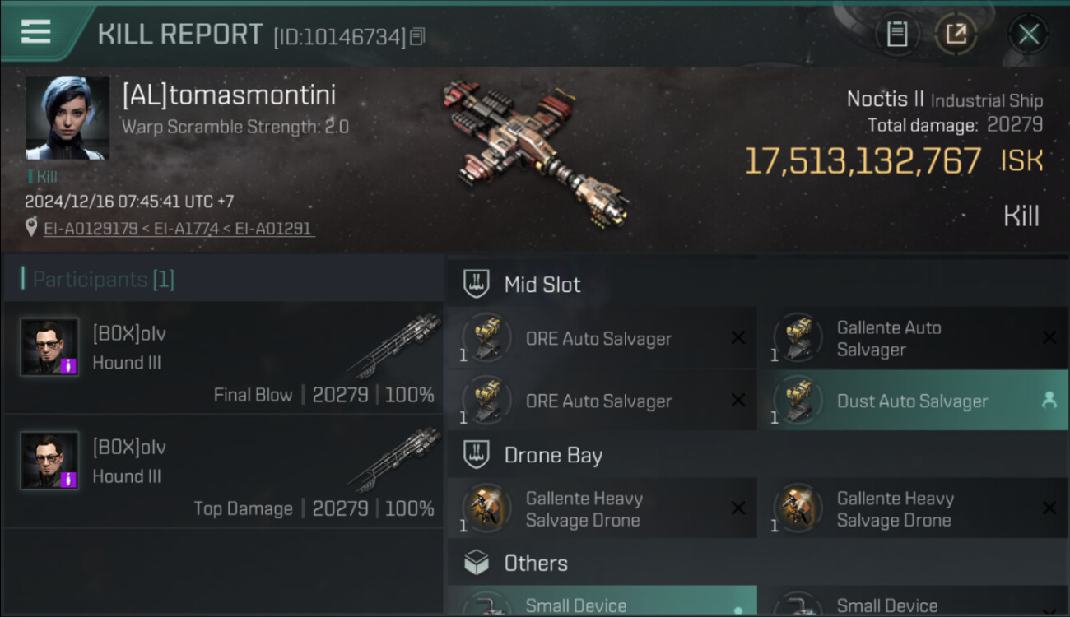
Task: Collapse the Drone Bay section
Action: 553,455
